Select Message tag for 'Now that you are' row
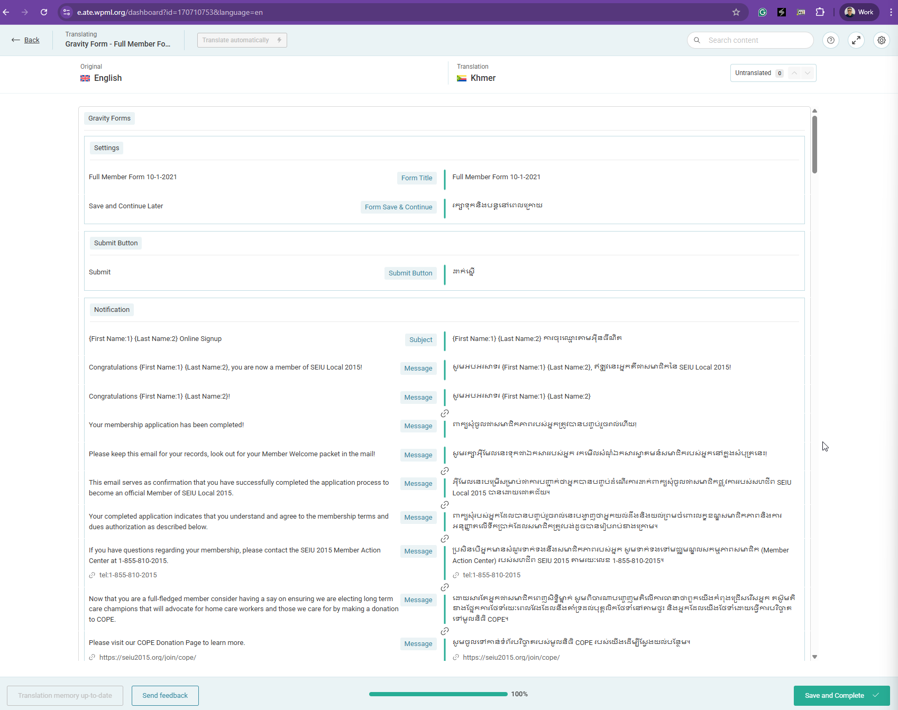Image resolution: width=898 pixels, height=710 pixels. [418, 600]
